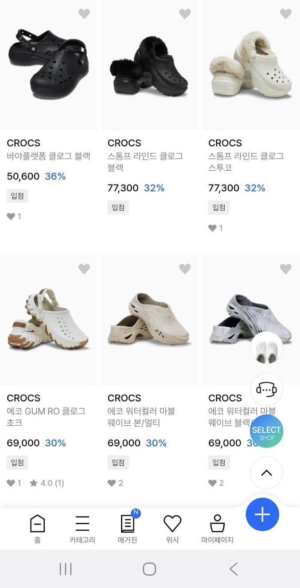Open the 에코 GUM RO 클로그 초크 title

point(46,416)
